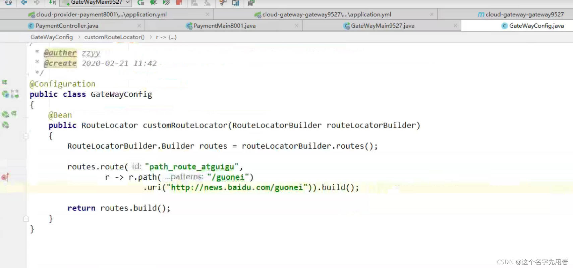This screenshot has width=573, height=268.
Task: Click the date 2020-02-21 11:42 in comment
Action: (119, 63)
